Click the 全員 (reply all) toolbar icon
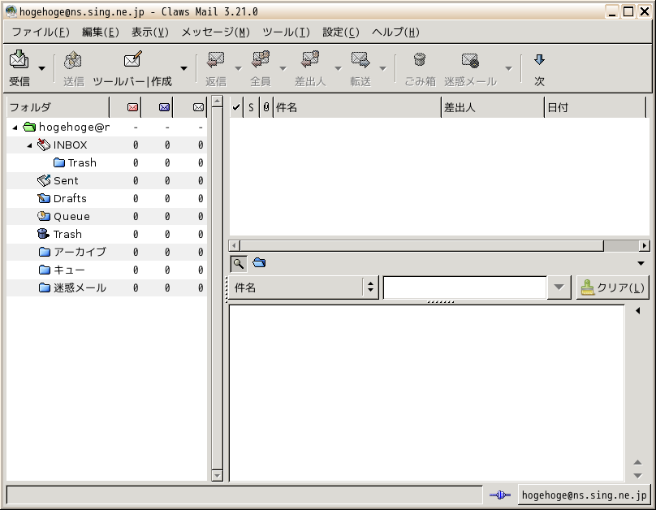This screenshot has width=656, height=510. (261, 59)
